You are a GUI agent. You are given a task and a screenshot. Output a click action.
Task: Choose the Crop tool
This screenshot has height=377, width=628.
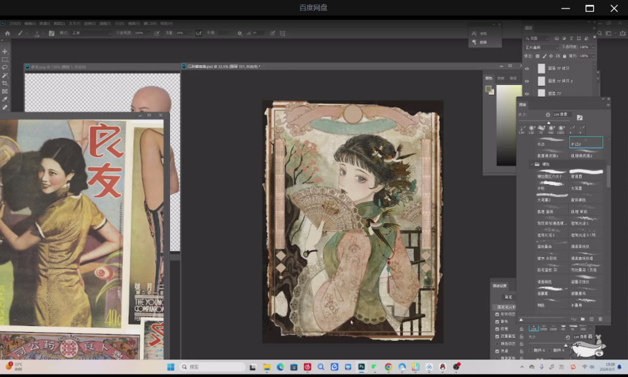point(5,84)
